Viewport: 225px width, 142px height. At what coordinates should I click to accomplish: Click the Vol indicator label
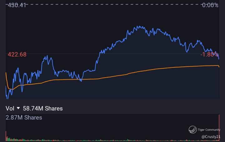(x=10, y=108)
